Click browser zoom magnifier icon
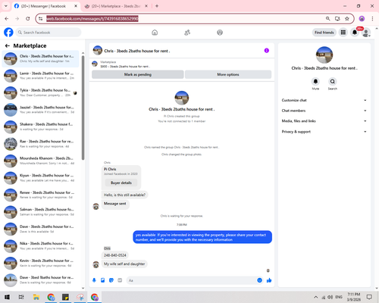 point(327,18)
